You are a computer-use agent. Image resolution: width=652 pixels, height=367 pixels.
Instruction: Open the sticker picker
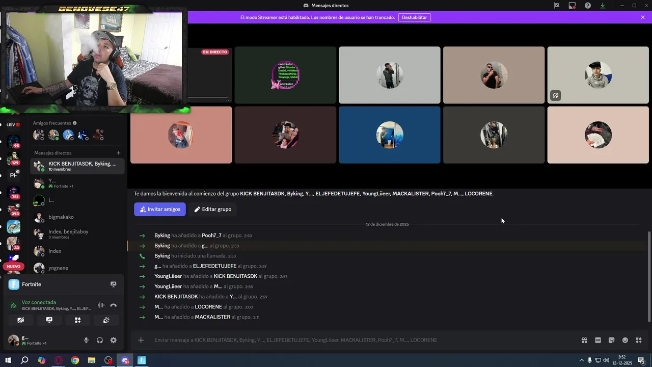[611, 340]
